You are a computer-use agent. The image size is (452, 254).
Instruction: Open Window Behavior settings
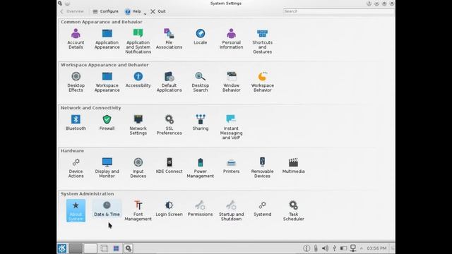231,82
